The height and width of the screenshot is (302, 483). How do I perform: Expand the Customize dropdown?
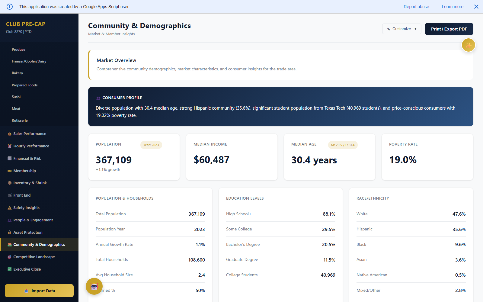click(x=401, y=29)
